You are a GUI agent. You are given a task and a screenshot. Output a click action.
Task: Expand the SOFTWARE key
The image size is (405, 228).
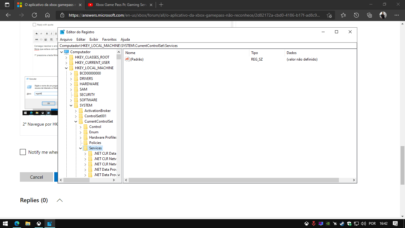point(71,100)
